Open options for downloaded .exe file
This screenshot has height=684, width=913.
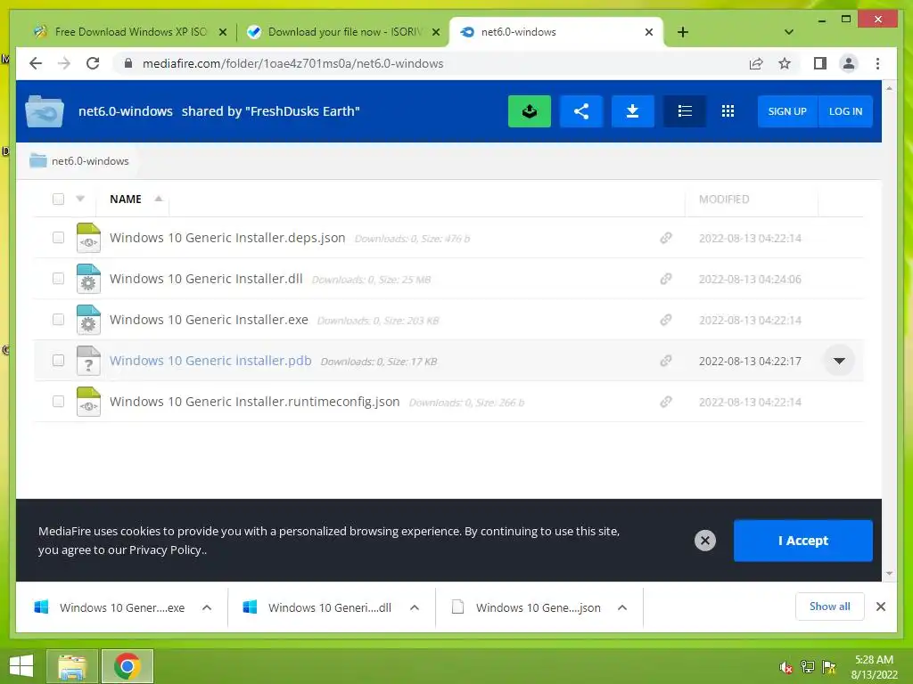point(207,607)
